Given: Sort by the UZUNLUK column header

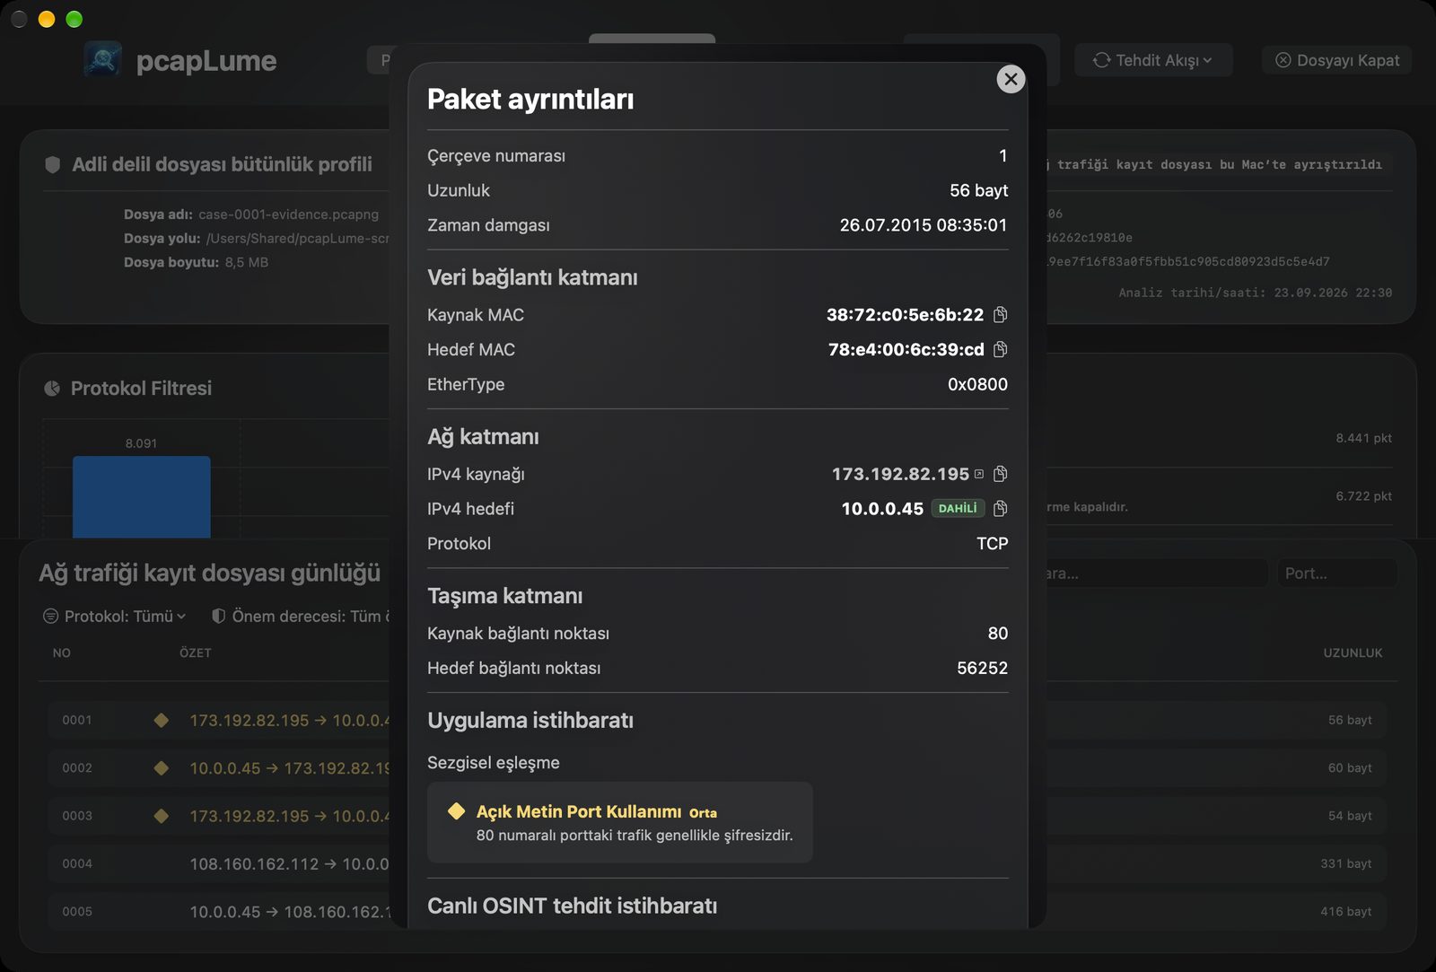Looking at the screenshot, I should (x=1353, y=653).
